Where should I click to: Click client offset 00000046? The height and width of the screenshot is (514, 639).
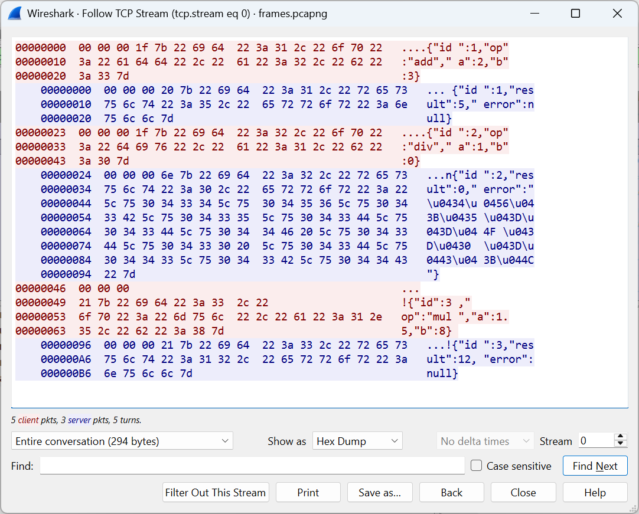point(41,289)
